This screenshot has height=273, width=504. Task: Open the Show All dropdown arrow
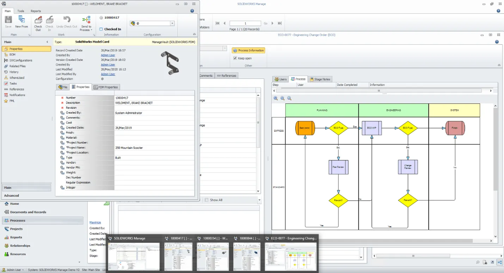click(259, 200)
